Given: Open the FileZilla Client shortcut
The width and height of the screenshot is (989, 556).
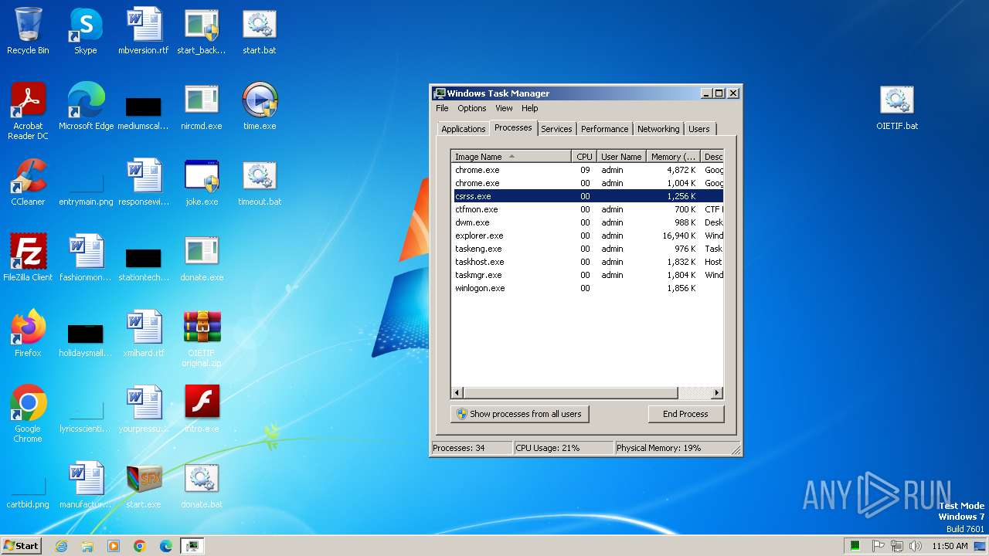Looking at the screenshot, I should [x=28, y=258].
